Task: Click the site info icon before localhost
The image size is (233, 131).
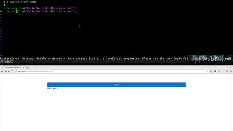Action: [x=16, y=71]
